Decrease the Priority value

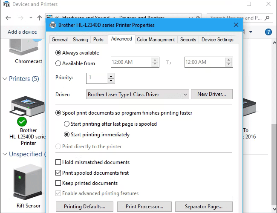[x=111, y=81]
